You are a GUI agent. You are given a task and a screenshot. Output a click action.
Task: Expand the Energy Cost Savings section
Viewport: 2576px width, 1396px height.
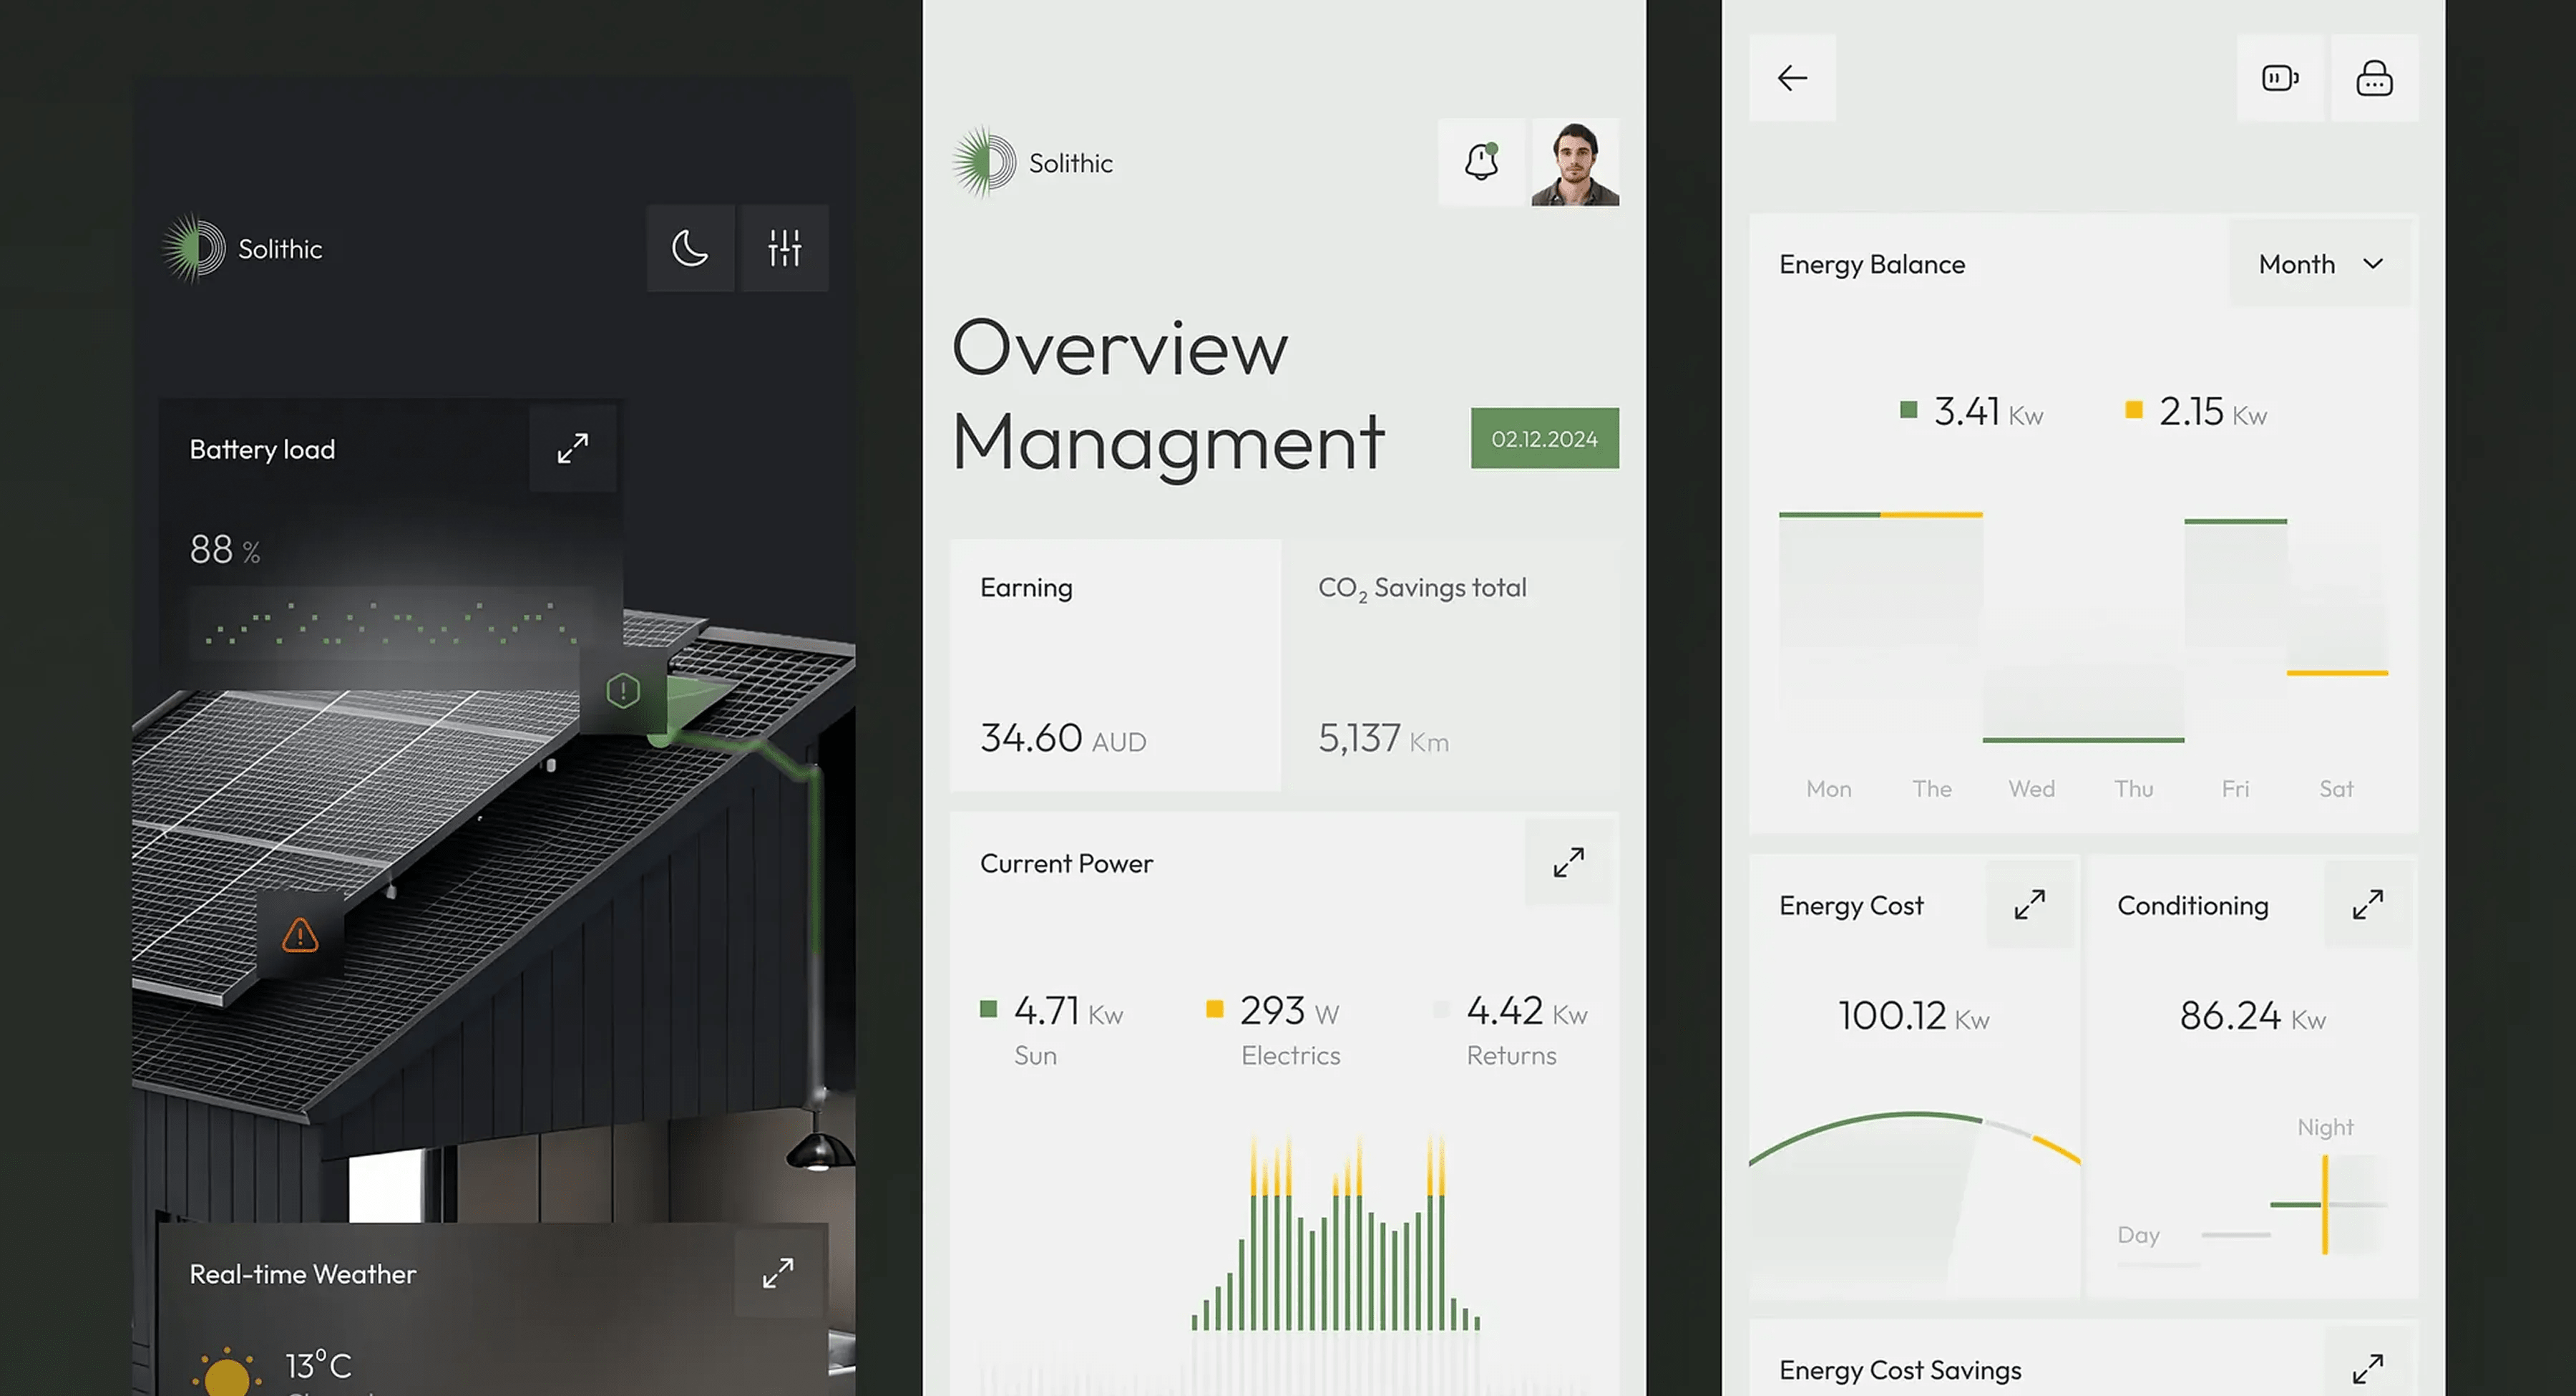click(2367, 1369)
